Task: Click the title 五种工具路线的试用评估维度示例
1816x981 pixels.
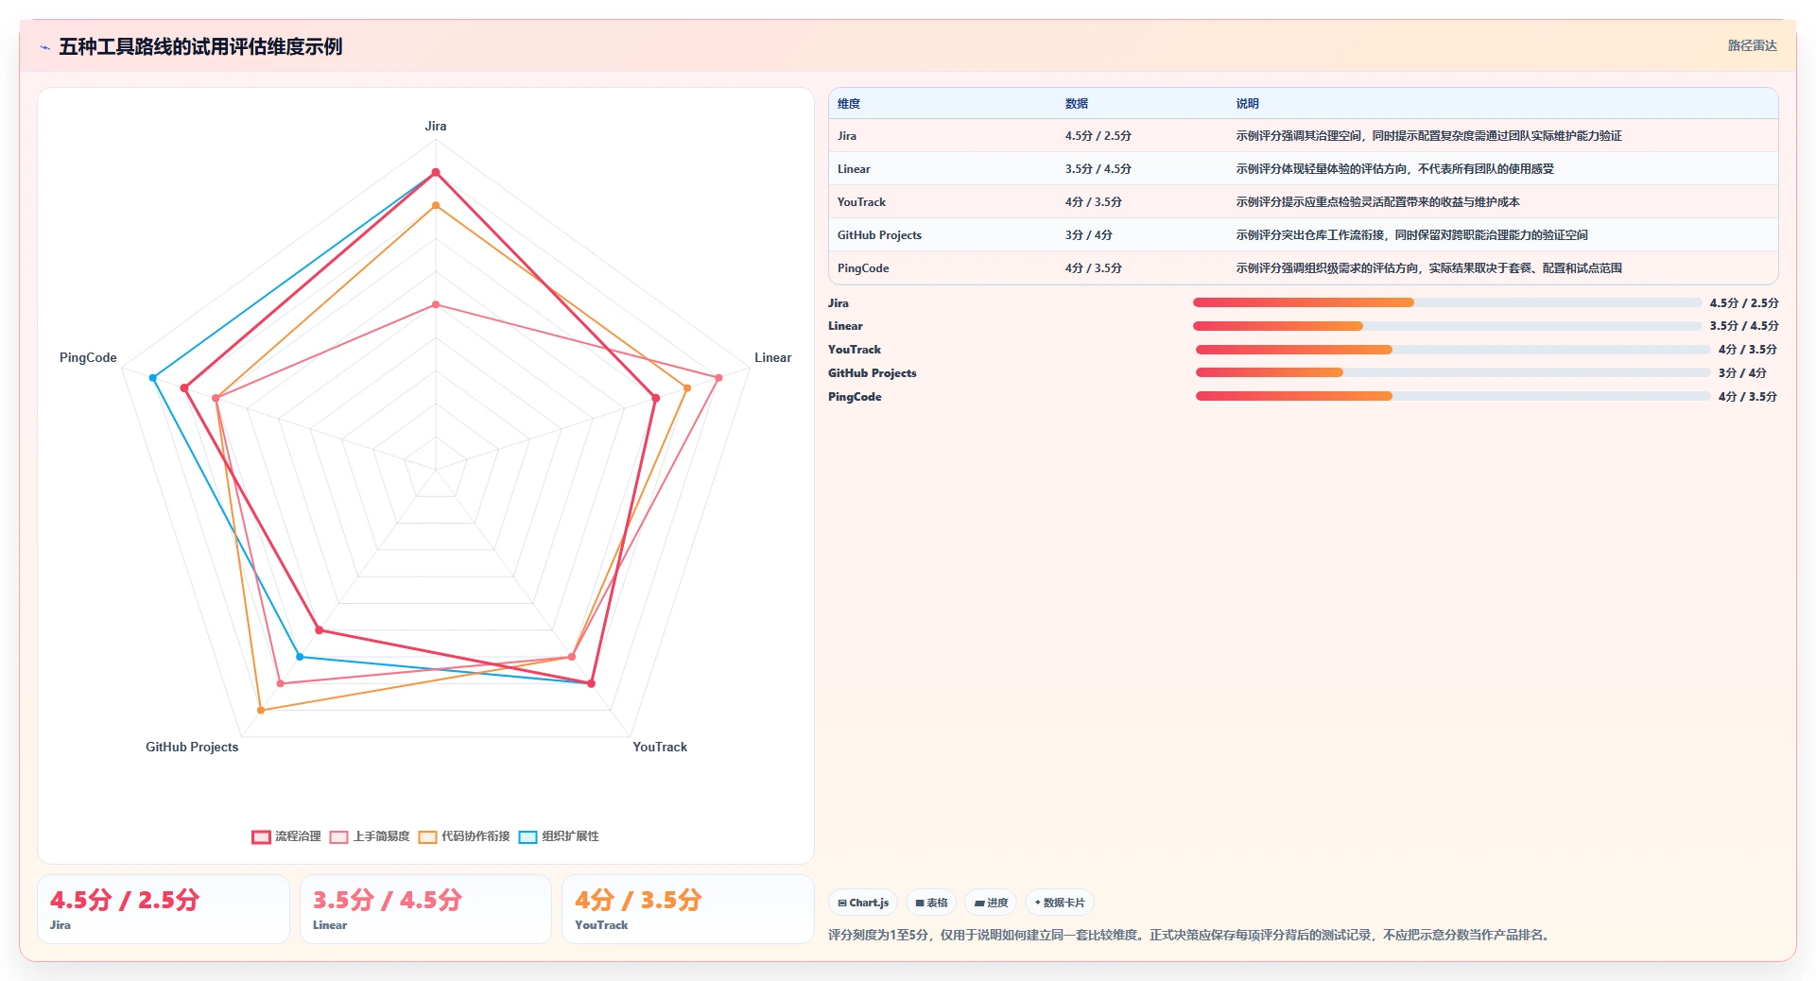Action: (200, 47)
